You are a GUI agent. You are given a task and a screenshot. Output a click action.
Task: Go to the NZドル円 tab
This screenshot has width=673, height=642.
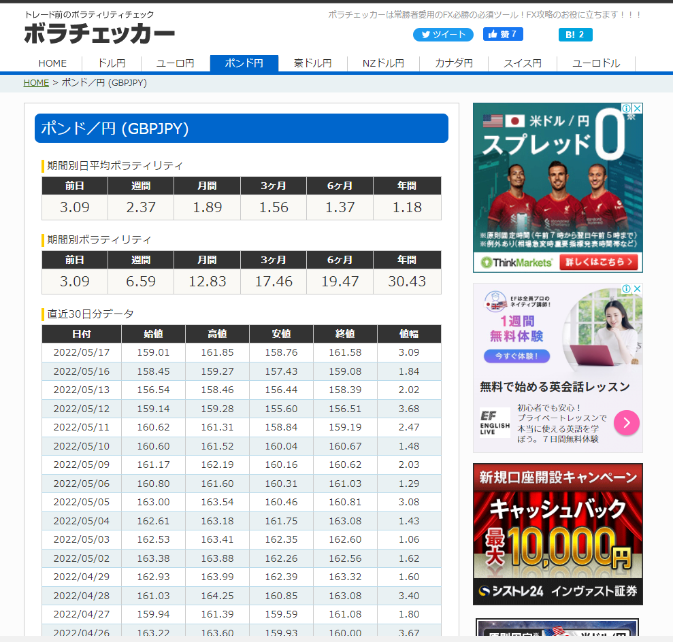tap(383, 63)
